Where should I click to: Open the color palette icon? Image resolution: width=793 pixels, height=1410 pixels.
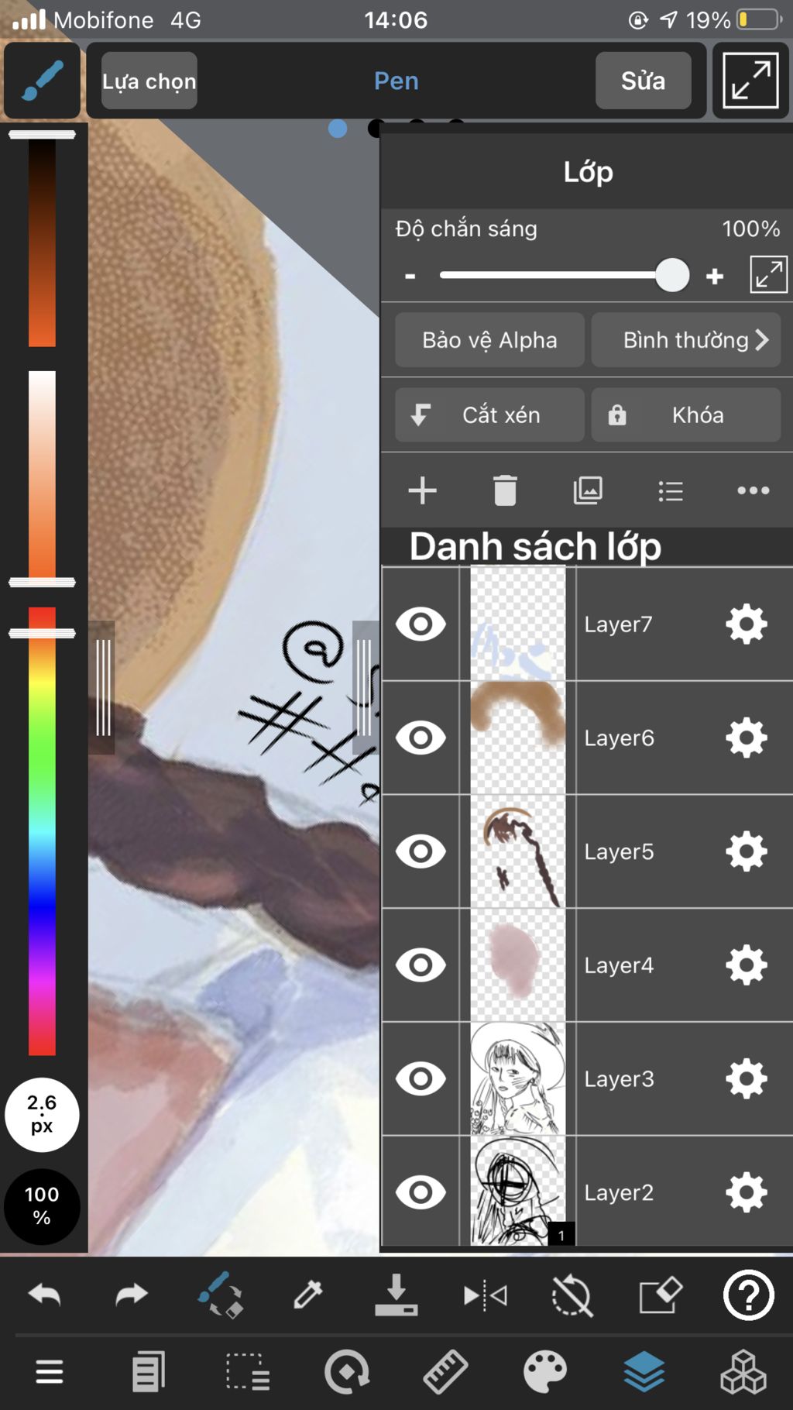pyautogui.click(x=545, y=1372)
